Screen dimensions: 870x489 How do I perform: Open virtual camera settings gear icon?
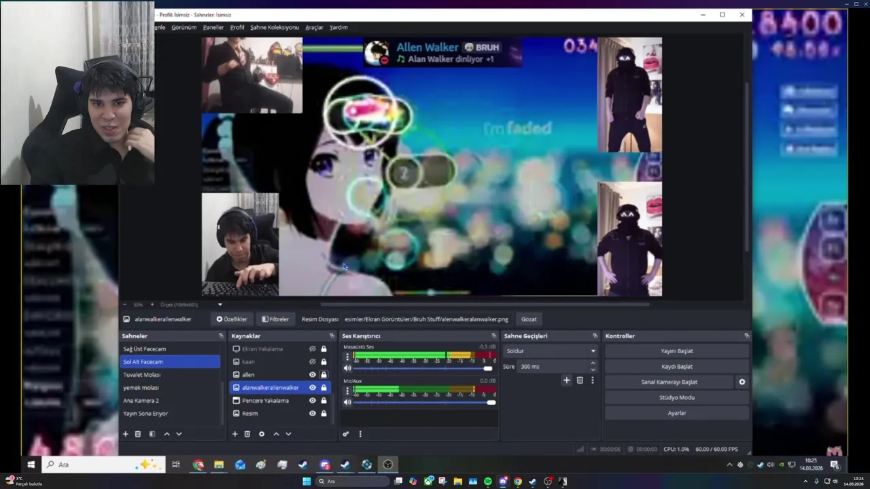742,382
